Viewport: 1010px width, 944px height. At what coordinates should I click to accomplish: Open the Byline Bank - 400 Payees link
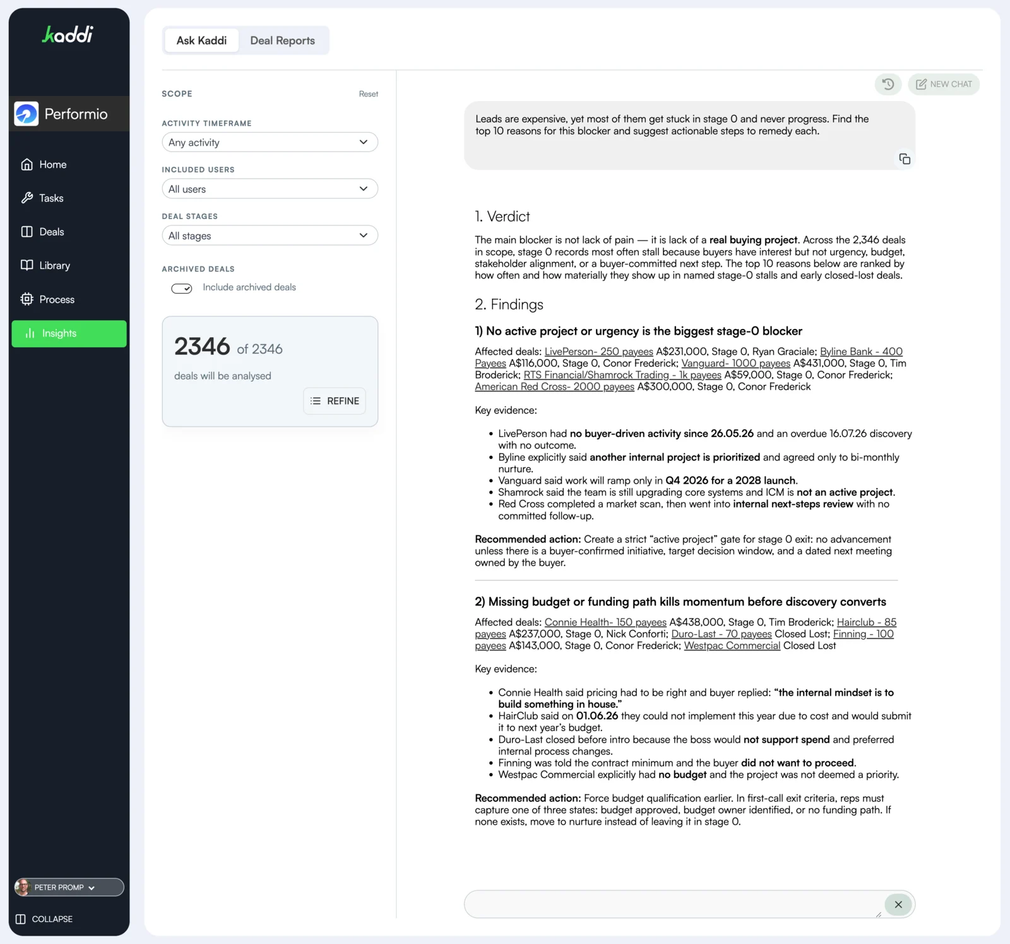tap(860, 352)
